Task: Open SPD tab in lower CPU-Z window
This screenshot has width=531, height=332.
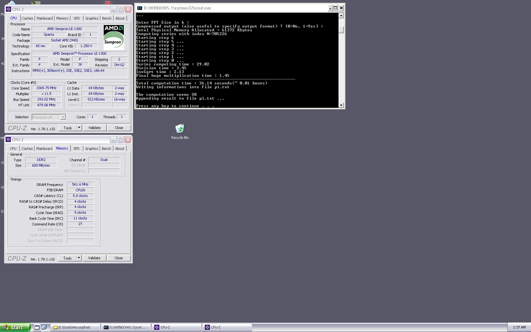Action: [x=76, y=149]
